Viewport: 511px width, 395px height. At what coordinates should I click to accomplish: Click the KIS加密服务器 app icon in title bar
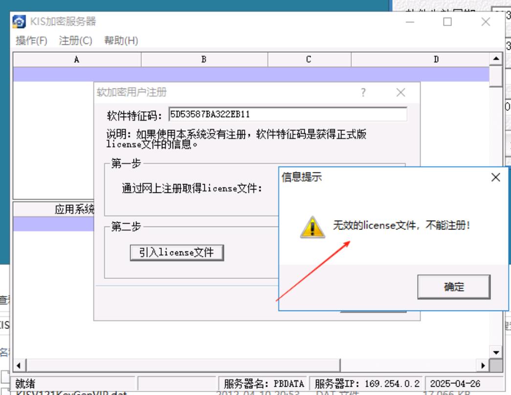(19, 21)
